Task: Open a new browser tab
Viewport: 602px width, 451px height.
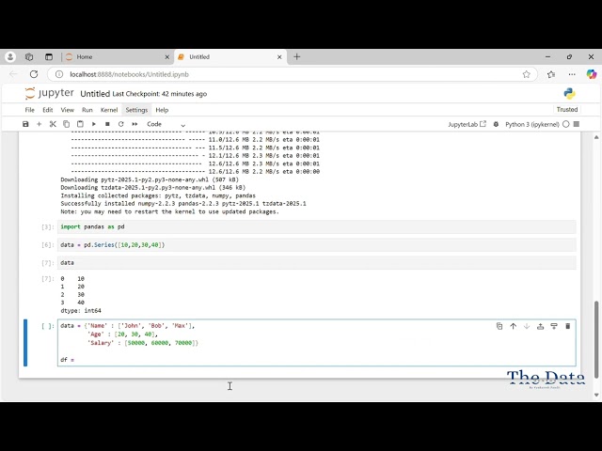Action: (297, 56)
